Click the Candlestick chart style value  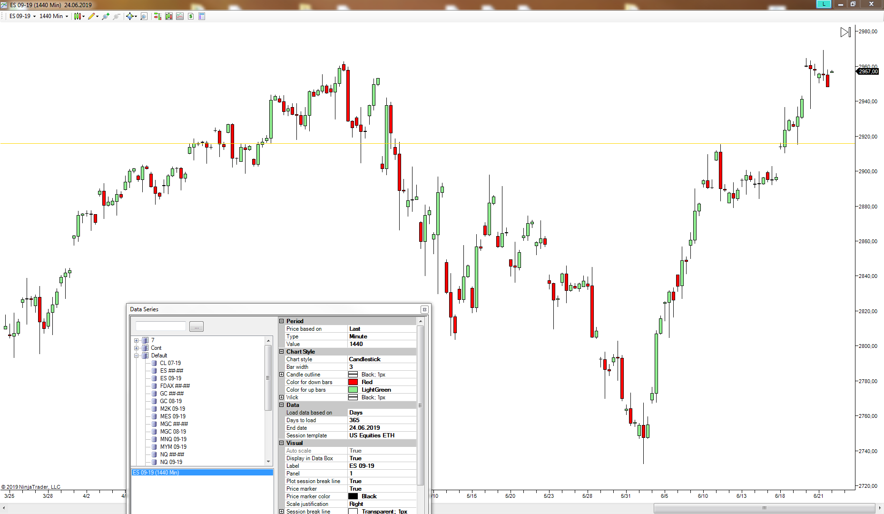coord(382,359)
